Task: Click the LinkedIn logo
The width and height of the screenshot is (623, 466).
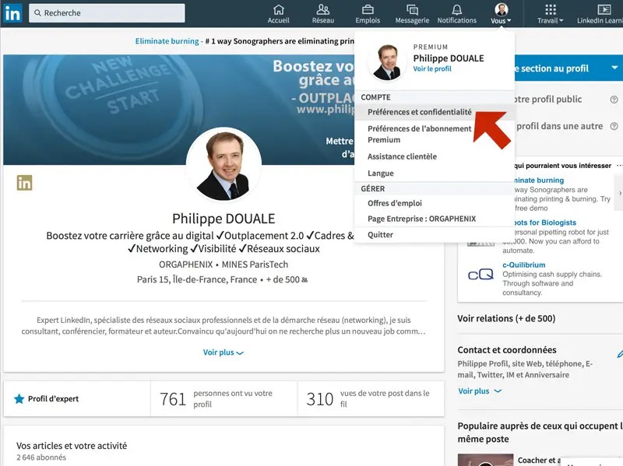Action: pyautogui.click(x=13, y=12)
